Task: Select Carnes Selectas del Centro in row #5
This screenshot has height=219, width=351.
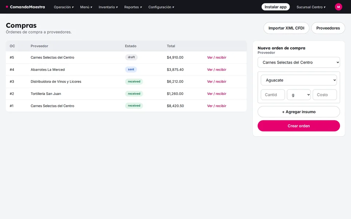Action: [x=52, y=57]
